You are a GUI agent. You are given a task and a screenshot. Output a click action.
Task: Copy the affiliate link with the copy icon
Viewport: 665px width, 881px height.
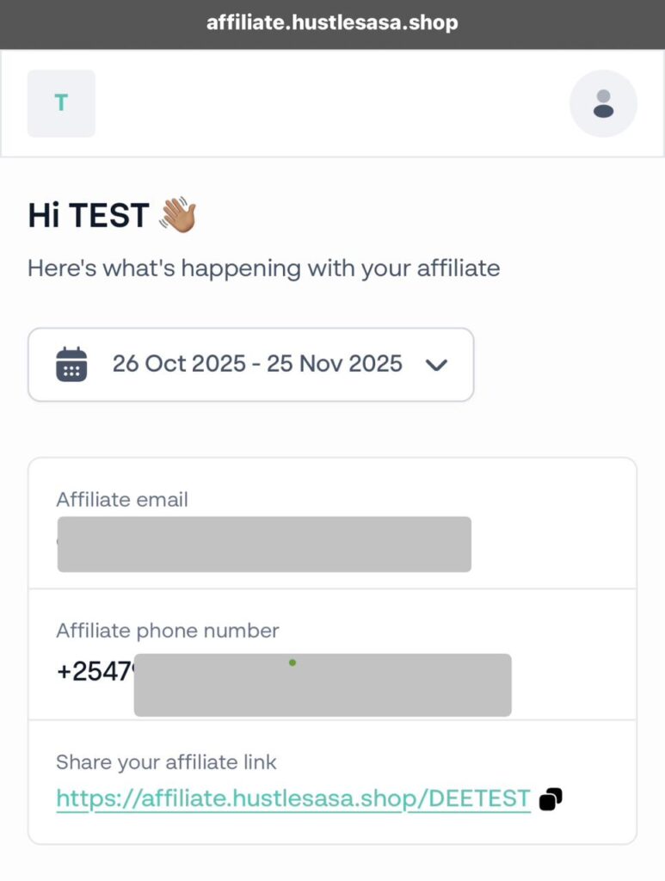click(551, 799)
